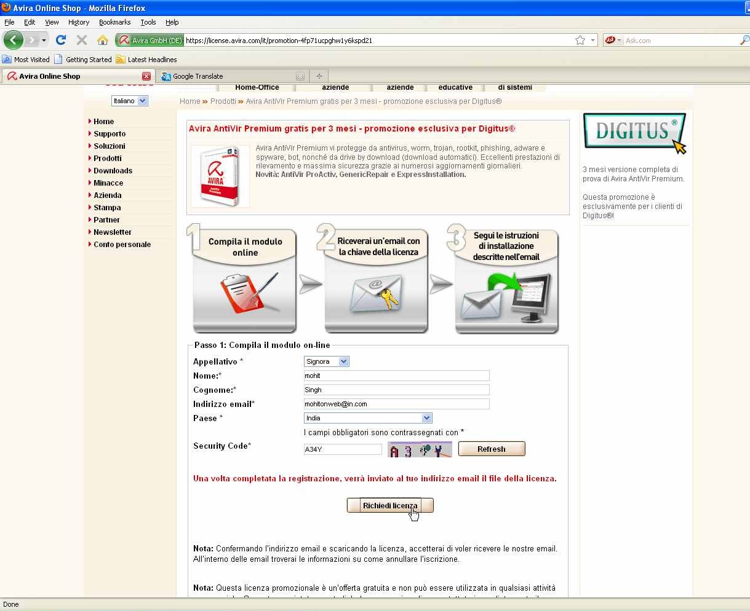Open Supporto in the sidebar

pyautogui.click(x=110, y=134)
